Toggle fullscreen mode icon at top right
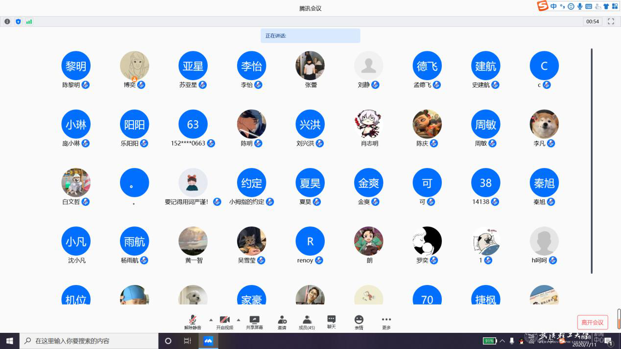 click(x=611, y=22)
